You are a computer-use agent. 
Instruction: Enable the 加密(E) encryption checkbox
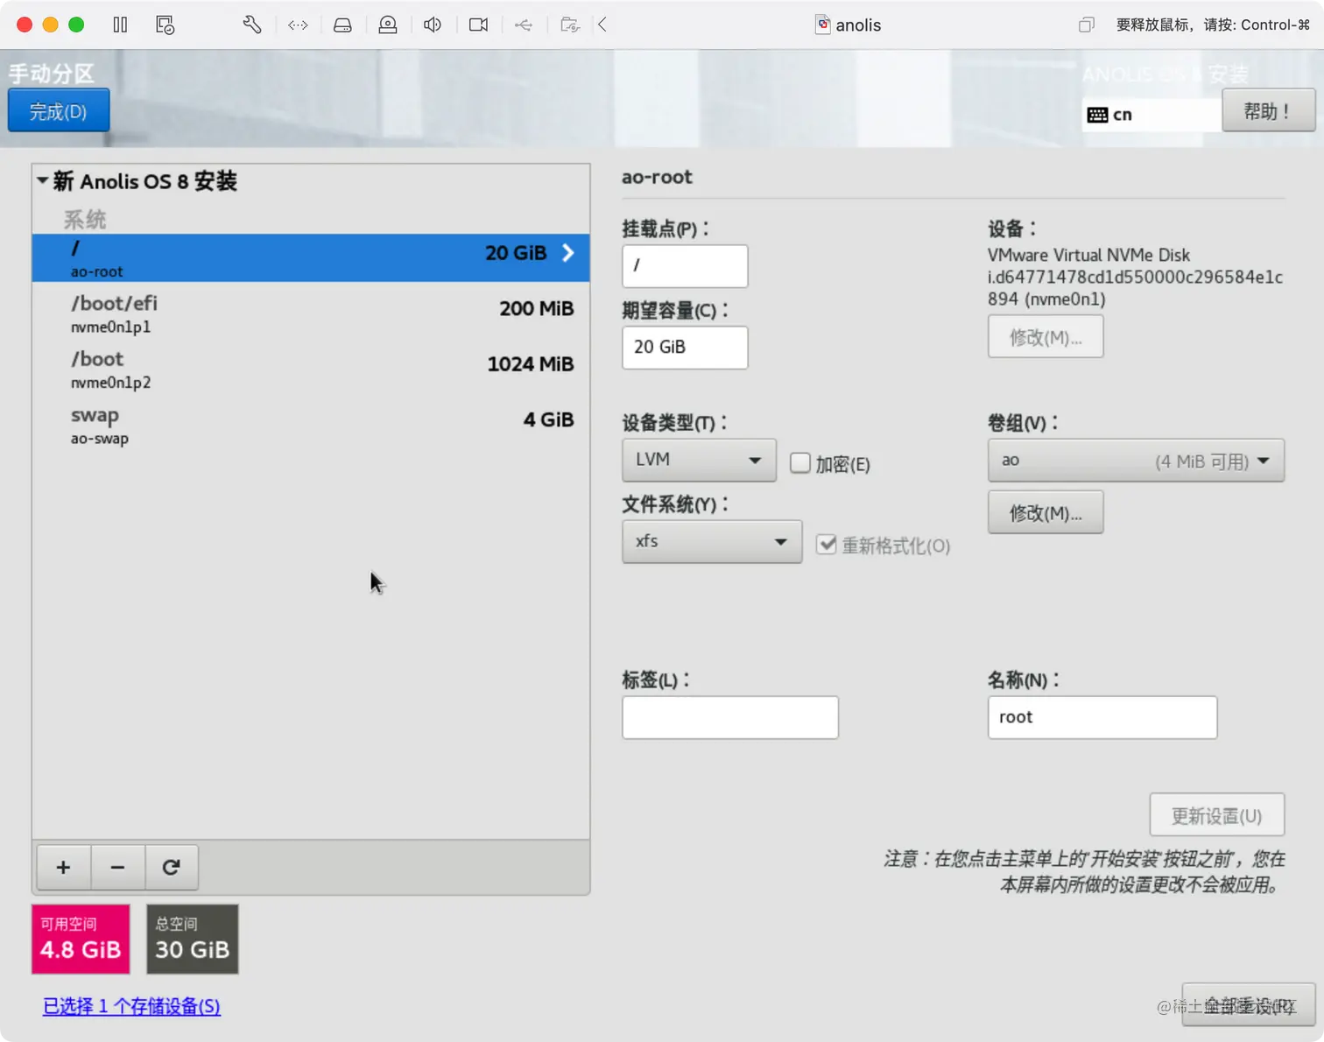click(799, 463)
